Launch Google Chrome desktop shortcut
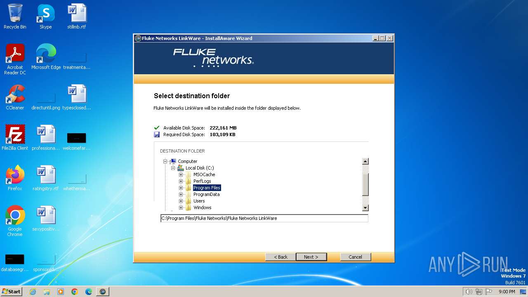The height and width of the screenshot is (297, 528). 15,221
